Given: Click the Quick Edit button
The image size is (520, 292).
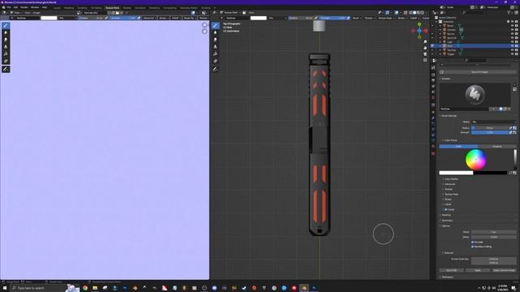Looking at the screenshot, I should 452,270.
